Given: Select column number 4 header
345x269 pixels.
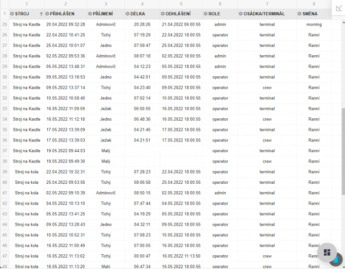Looking at the screenshot, I should click(x=142, y=4).
